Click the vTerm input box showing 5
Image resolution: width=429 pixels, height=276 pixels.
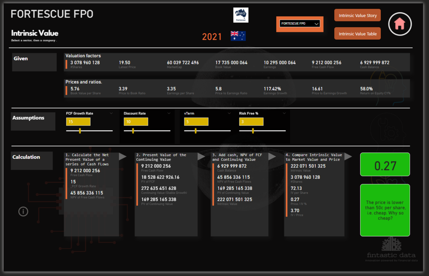(196, 122)
